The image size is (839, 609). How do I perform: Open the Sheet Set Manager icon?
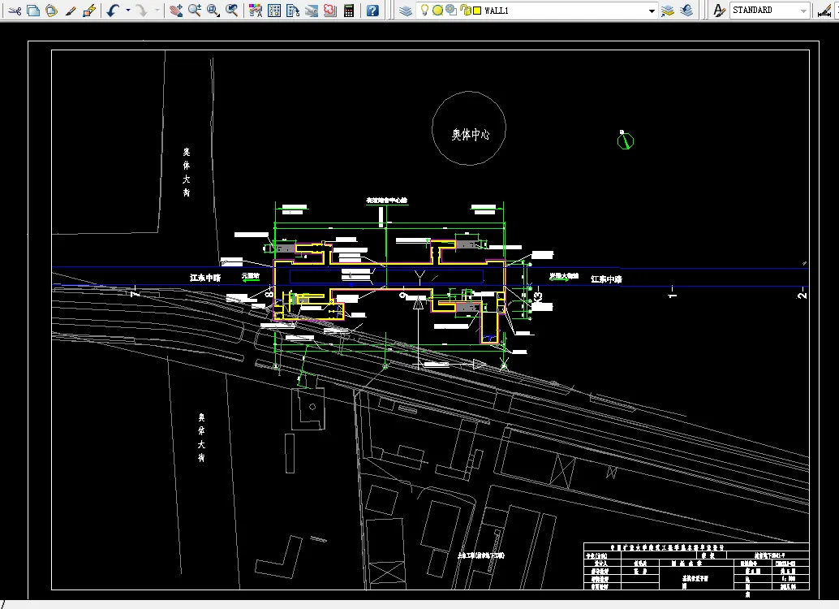312,11
